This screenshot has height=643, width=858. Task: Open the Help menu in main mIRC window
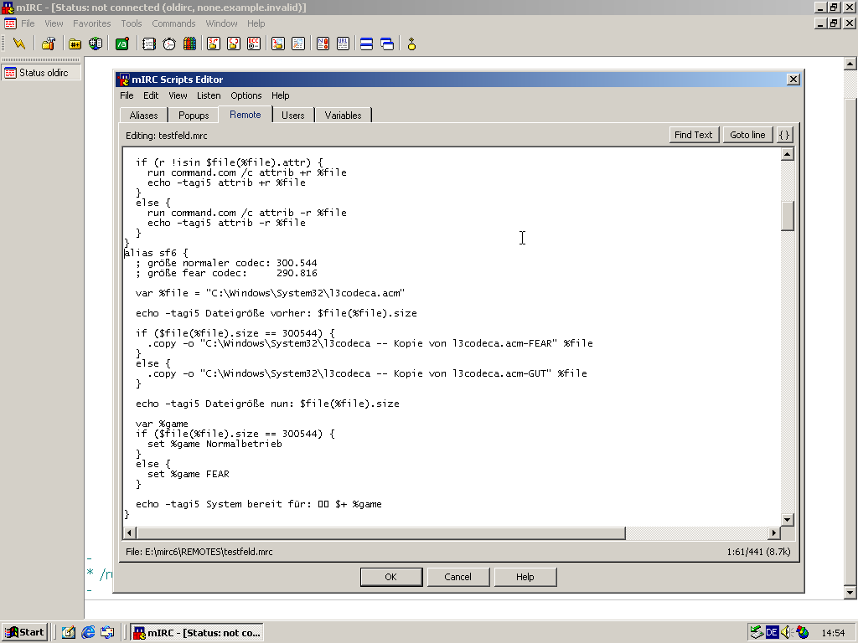tap(256, 23)
